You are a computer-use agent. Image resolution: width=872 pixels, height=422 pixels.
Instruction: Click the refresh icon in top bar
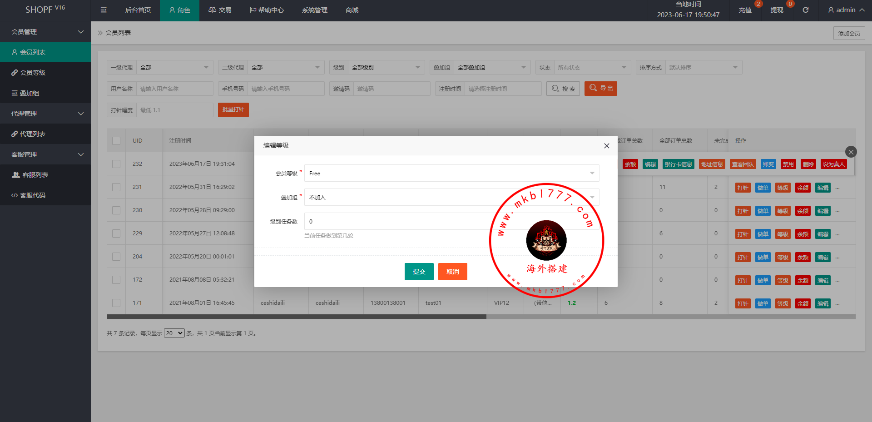805,10
